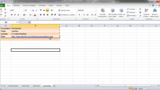Screen dimensions: 160x90
Task: Click Combinar y centrar button
Action: pyautogui.click(x=66, y=15)
